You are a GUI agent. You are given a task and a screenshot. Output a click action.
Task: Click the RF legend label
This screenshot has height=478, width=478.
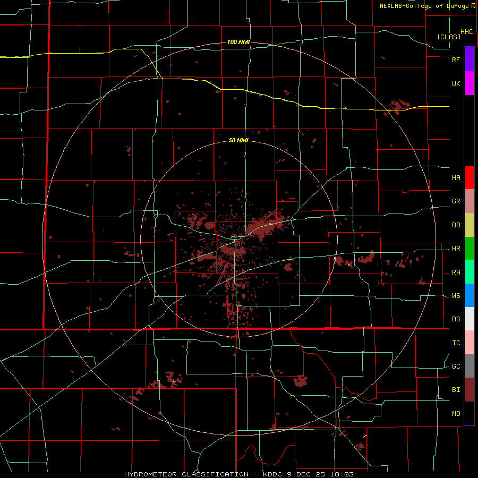[x=456, y=59]
